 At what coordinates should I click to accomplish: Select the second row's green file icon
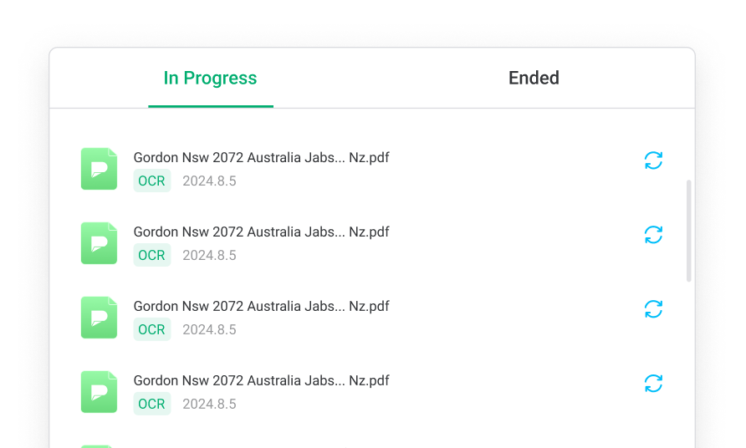99,243
